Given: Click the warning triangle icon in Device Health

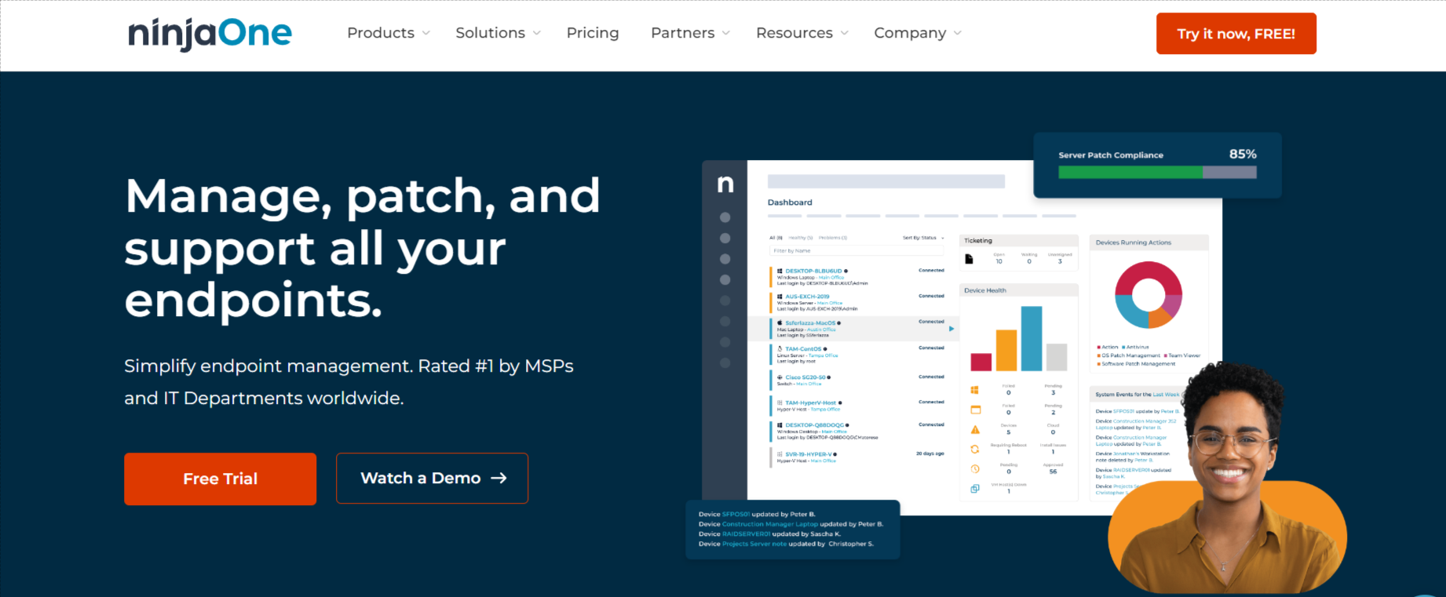Looking at the screenshot, I should pyautogui.click(x=975, y=430).
